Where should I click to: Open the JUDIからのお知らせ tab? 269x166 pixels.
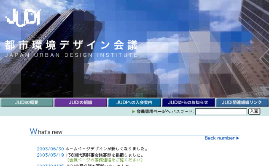point(188,102)
